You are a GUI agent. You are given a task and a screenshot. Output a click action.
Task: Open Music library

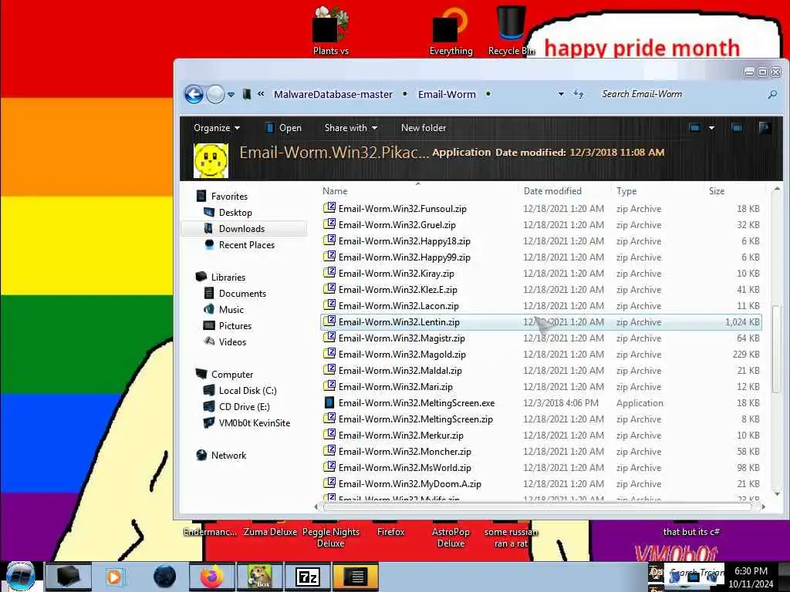pos(231,310)
